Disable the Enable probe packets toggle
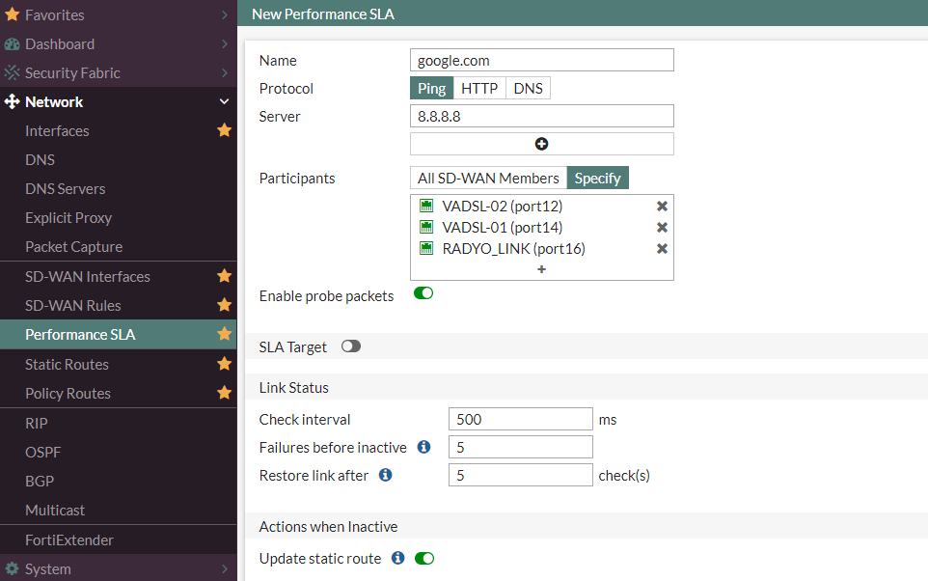928x581 pixels. (423, 293)
